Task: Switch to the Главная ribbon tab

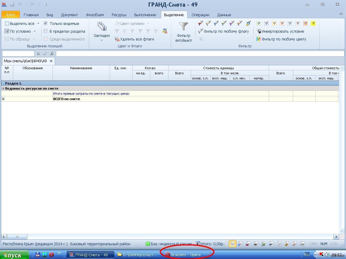Action: pyautogui.click(x=31, y=15)
